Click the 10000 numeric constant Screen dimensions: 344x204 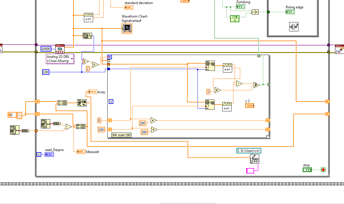pos(46,49)
